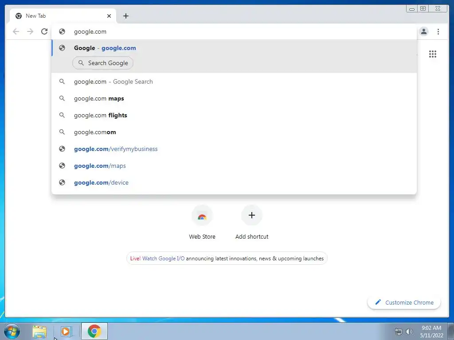The width and height of the screenshot is (454, 340).
Task: Open the Web Store shortcut
Action: click(x=202, y=222)
